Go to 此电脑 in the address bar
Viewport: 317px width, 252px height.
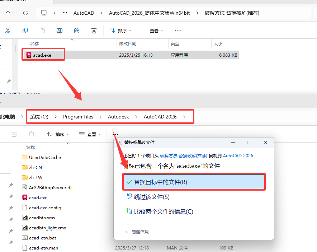(8, 117)
